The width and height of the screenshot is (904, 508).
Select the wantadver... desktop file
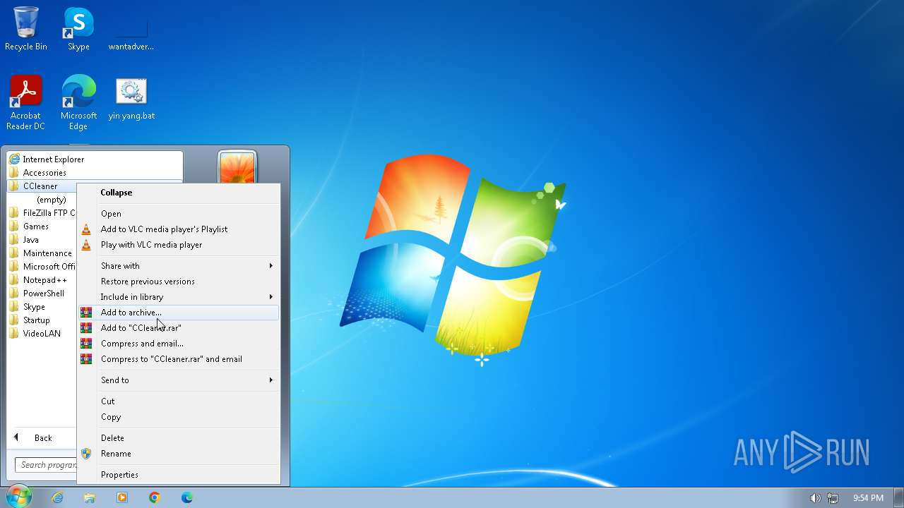pos(131,29)
